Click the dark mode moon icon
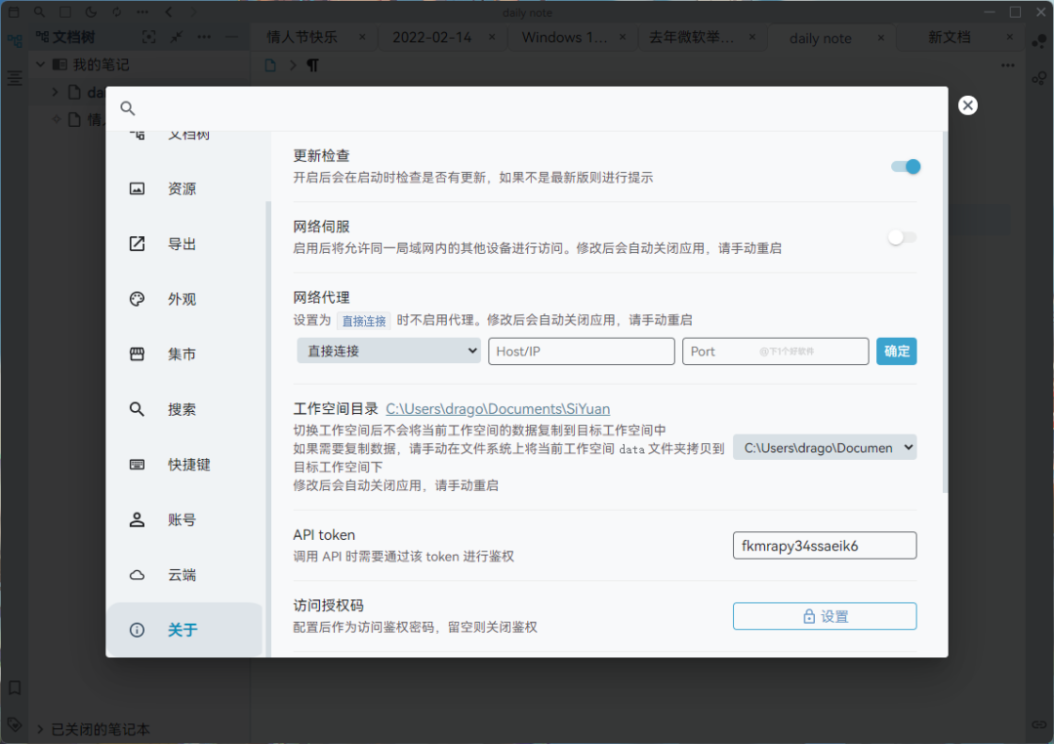The height and width of the screenshot is (744, 1054). pyautogui.click(x=91, y=12)
